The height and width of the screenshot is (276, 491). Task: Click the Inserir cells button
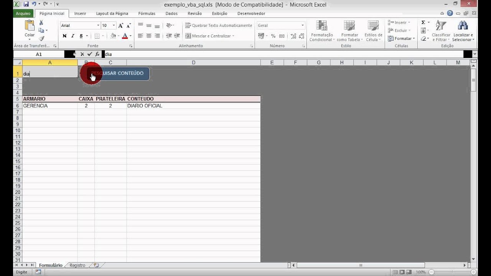[399, 23]
